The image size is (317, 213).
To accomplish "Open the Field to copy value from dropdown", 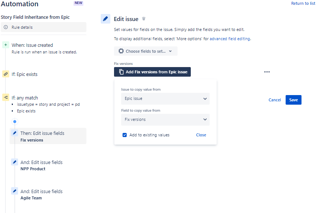I will tap(165, 120).
